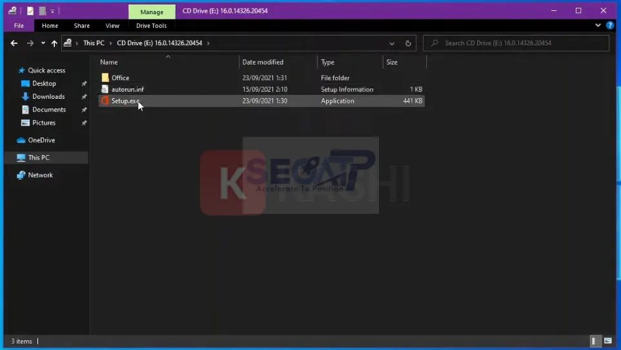The image size is (621, 350).
Task: Expand the chevron after CD Drive breadcrumb
Action: [x=209, y=43]
